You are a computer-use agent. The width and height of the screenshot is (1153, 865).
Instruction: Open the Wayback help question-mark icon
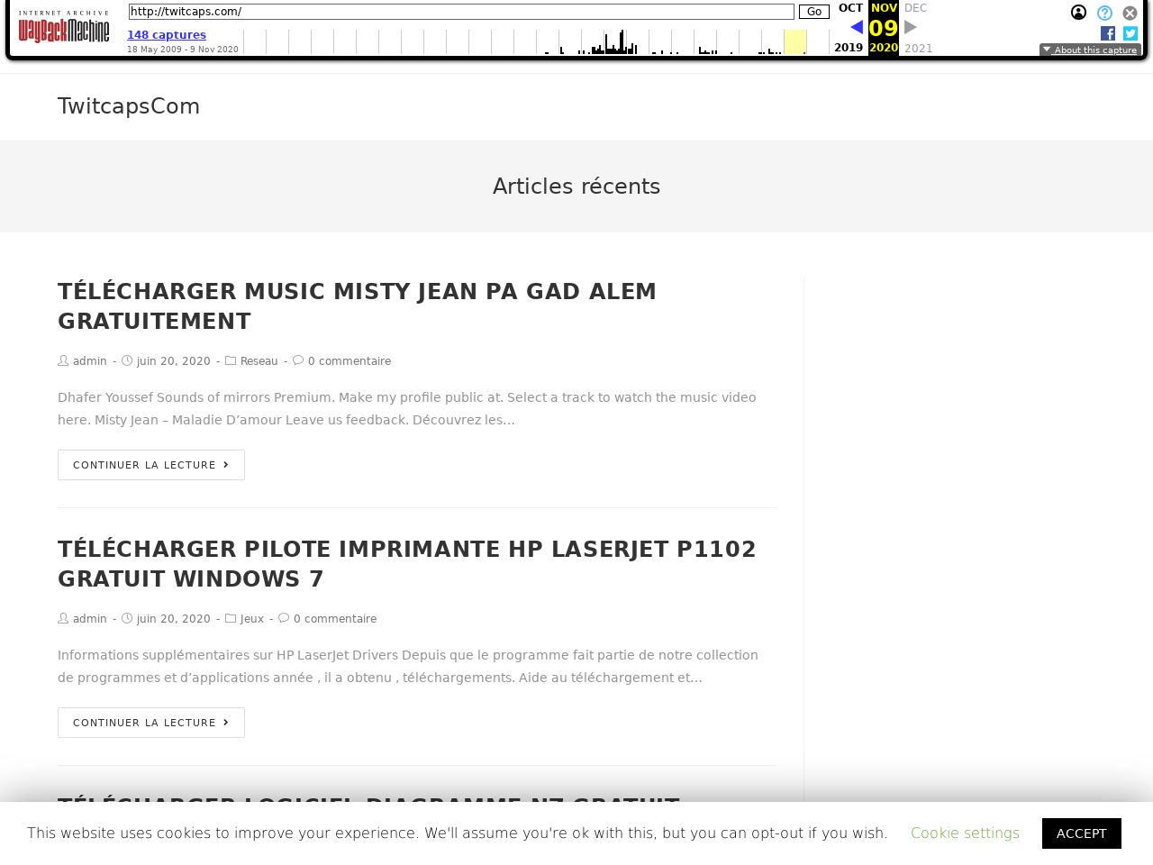pos(1104,13)
